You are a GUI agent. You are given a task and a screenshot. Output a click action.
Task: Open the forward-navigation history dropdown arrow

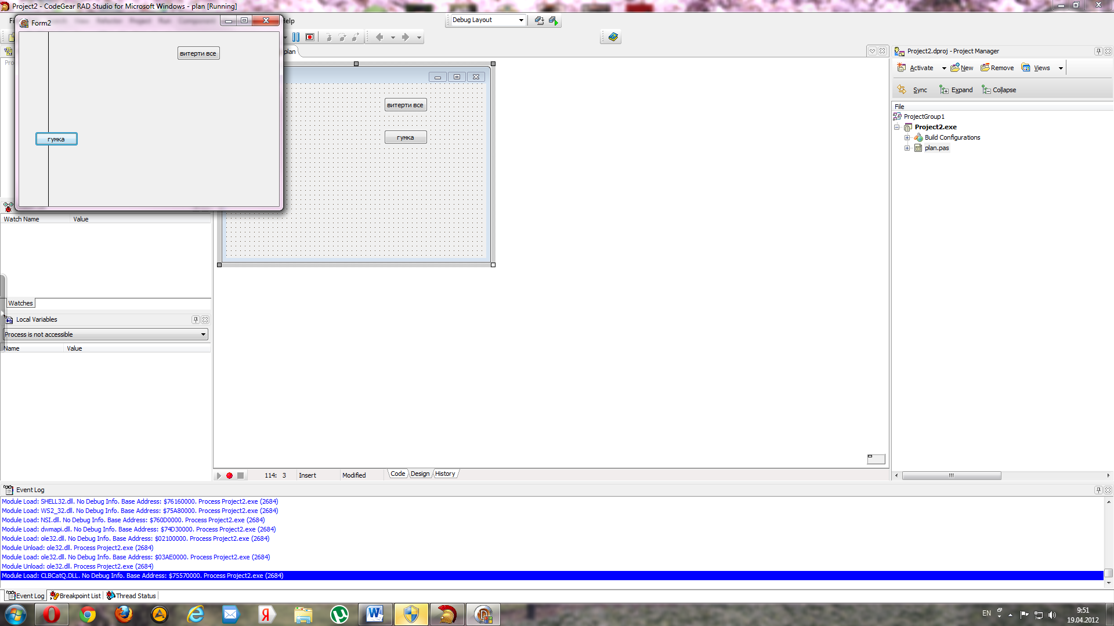pos(419,38)
